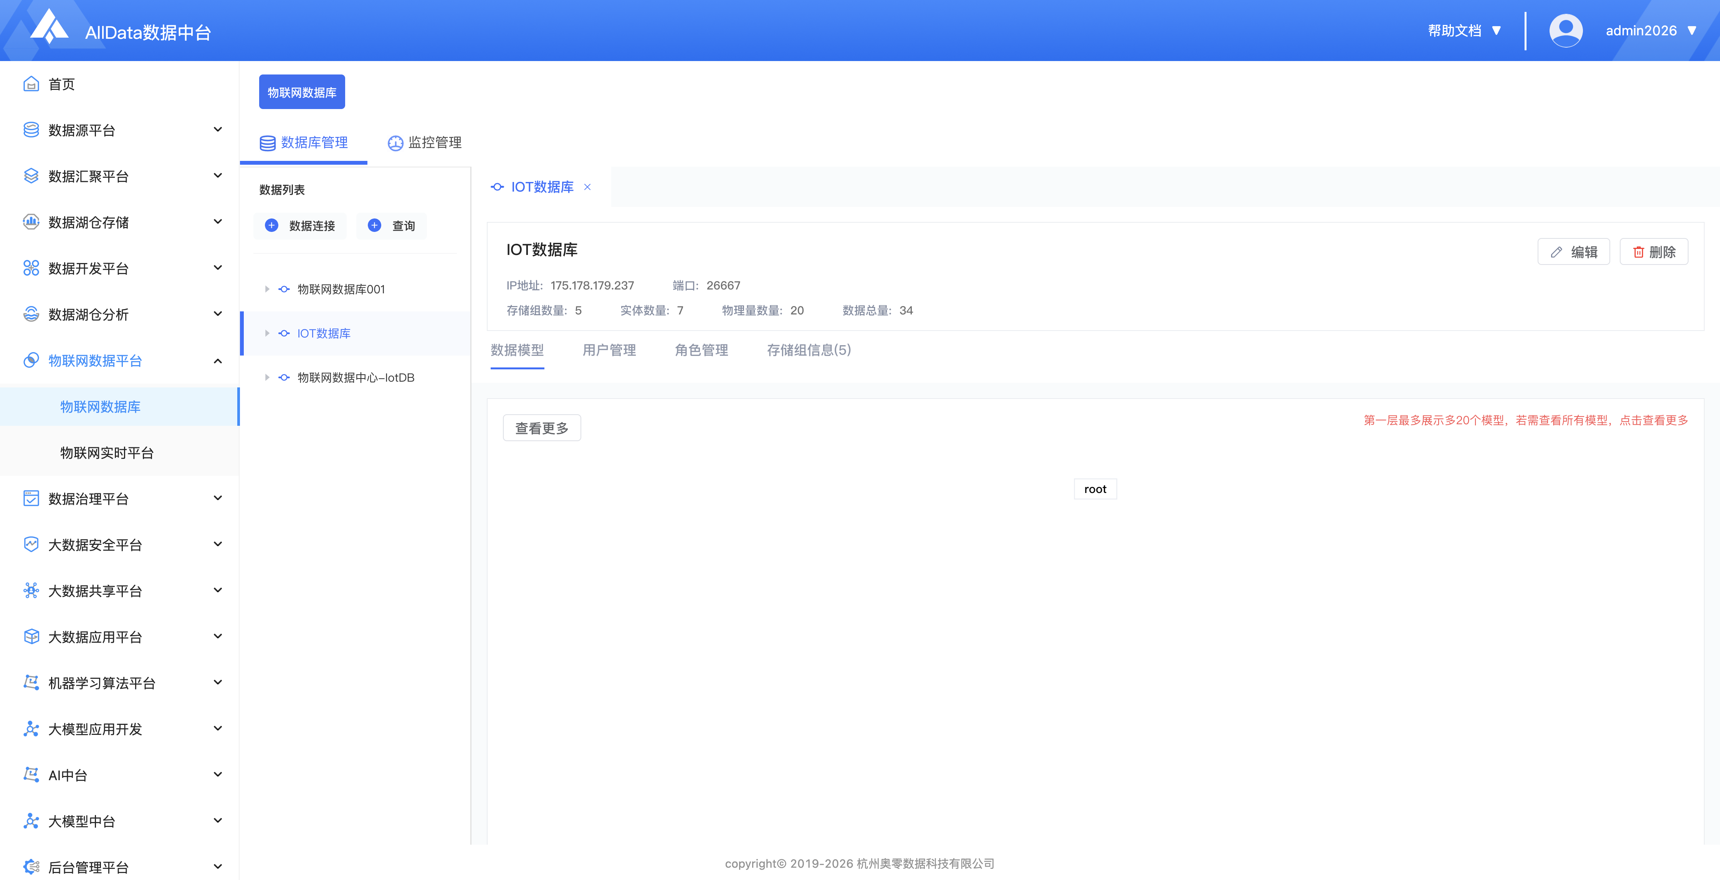Click the 数据汇聚平台 layers icon
This screenshot has height=880, width=1720.
point(31,175)
